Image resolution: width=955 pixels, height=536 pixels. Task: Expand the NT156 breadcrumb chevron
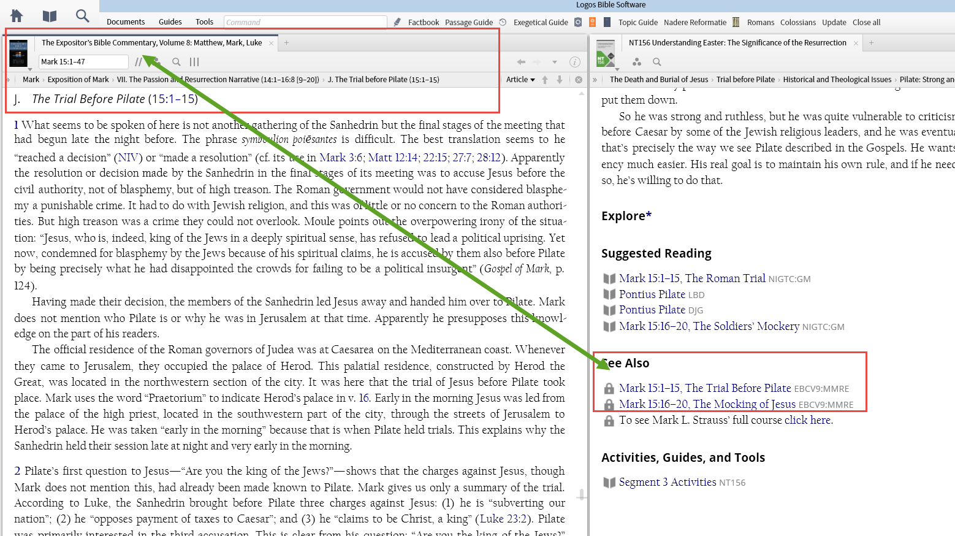pos(595,80)
